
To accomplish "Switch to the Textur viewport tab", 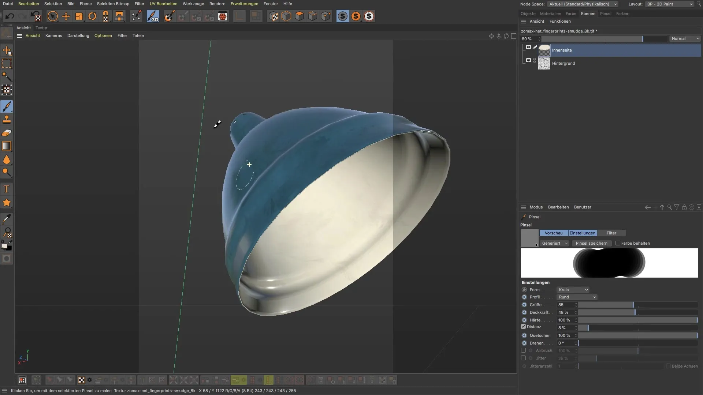I will (x=41, y=28).
